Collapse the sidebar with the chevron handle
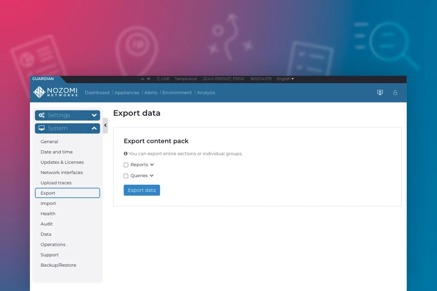 105,125
